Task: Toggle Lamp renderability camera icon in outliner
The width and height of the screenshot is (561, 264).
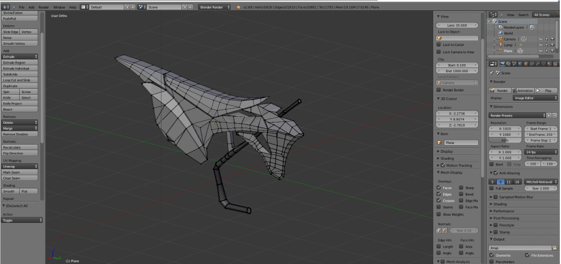Action: tap(552, 45)
